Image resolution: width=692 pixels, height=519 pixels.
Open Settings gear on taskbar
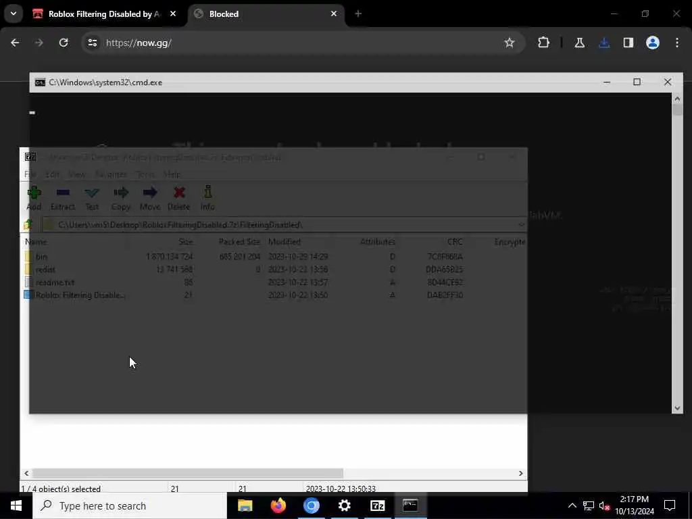[344, 505]
